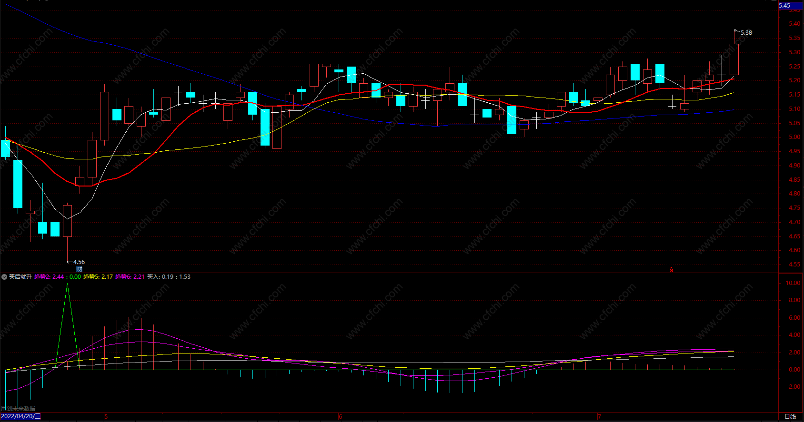This screenshot has height=422, width=804.
Task: Click the highlighted 5.45 price tag
Action: (x=791, y=6)
